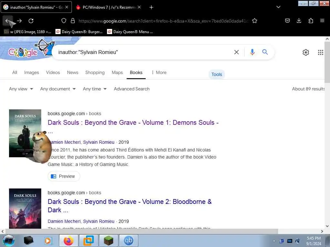Viewport: 330px width, 247px height.
Task: Click Sylvain Romieu author under Volume 1
Action: click(99, 142)
